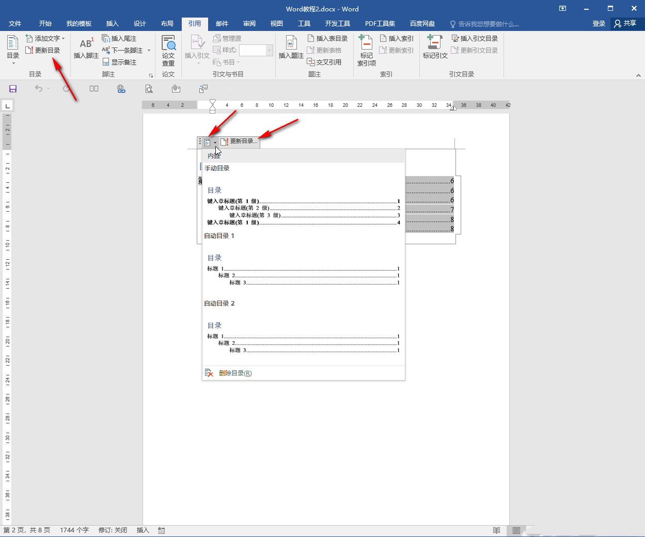
Task: Open the 脚注 group dialog launcher
Action: pyautogui.click(x=151, y=75)
